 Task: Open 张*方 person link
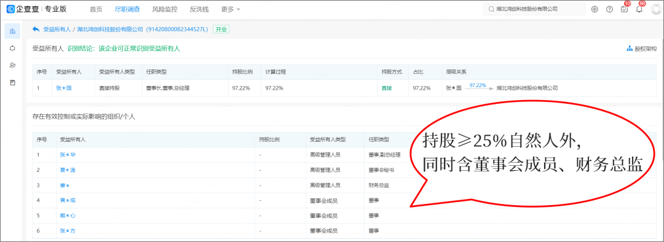68,231
